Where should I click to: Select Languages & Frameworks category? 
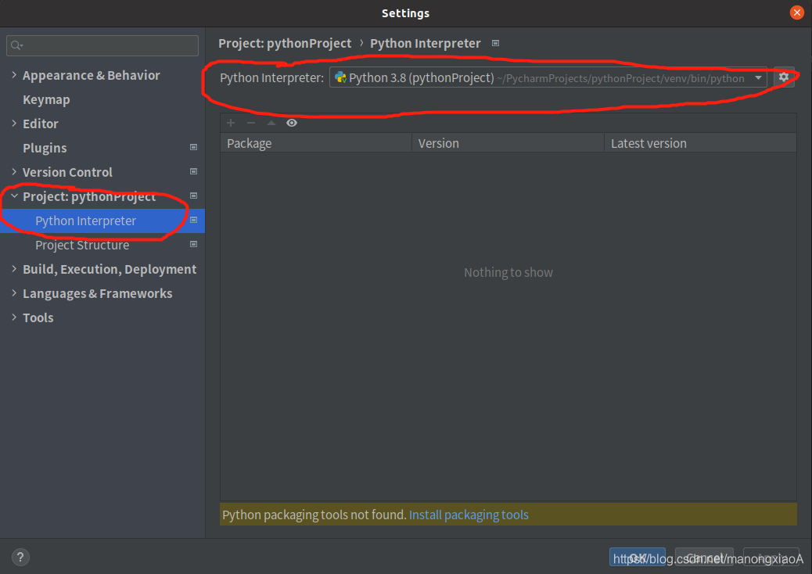pos(97,293)
